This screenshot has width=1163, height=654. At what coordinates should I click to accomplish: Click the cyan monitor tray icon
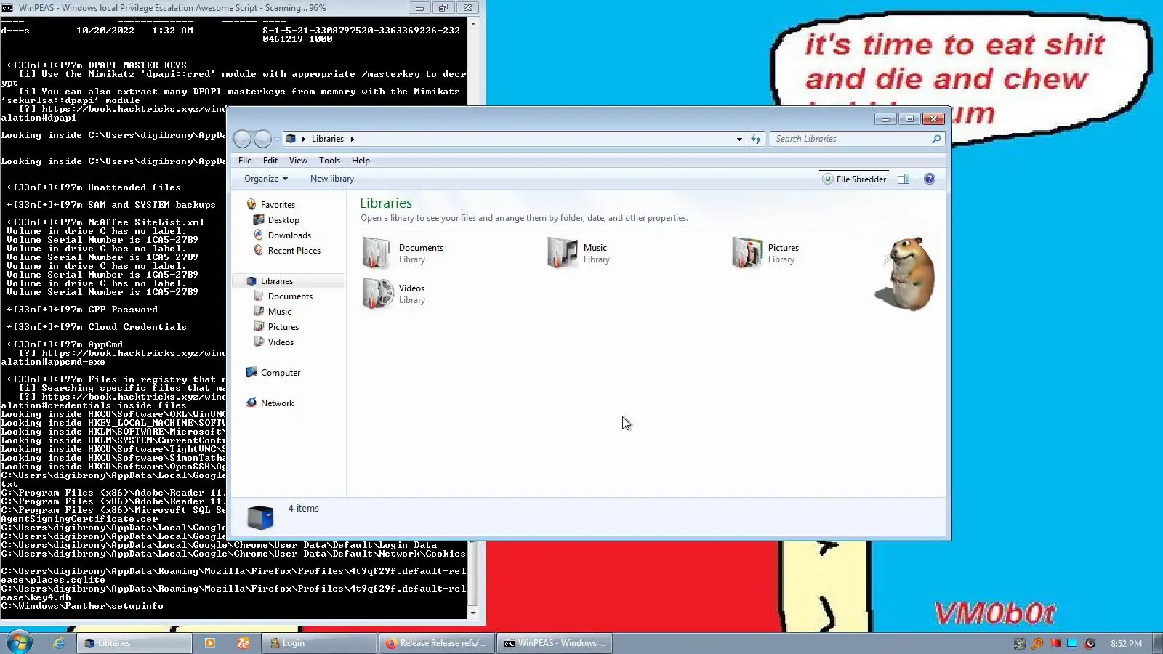point(1072,643)
